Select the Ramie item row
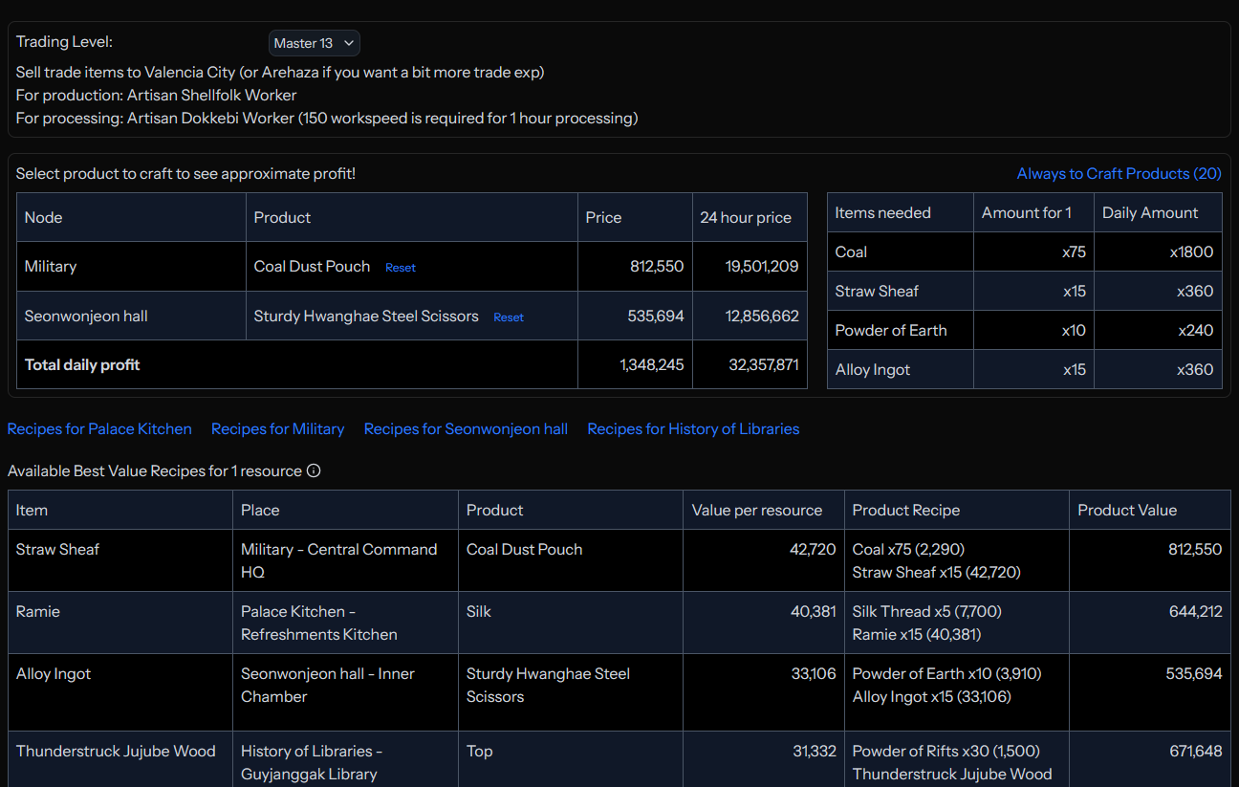This screenshot has width=1239, height=787. (37, 611)
